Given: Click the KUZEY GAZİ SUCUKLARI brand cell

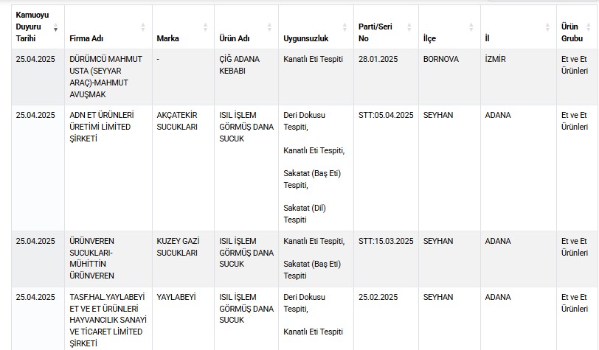Looking at the screenshot, I should coord(184,259).
